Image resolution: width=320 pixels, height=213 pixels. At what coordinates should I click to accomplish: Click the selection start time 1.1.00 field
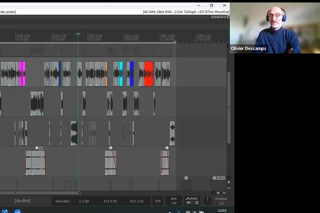pos(84,201)
